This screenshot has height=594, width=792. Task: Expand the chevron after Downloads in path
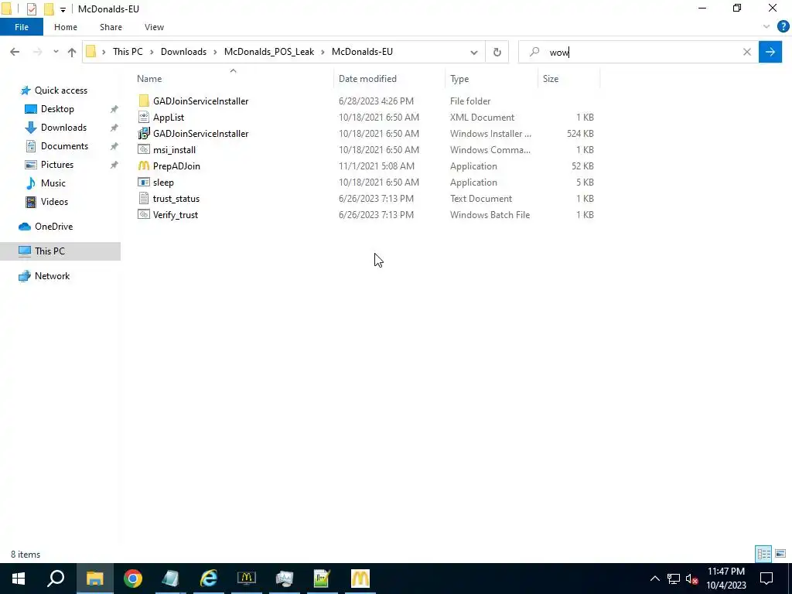215,52
